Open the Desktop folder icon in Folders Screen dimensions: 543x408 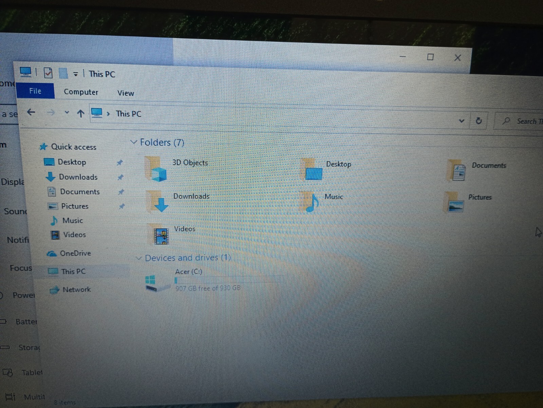[x=312, y=169]
